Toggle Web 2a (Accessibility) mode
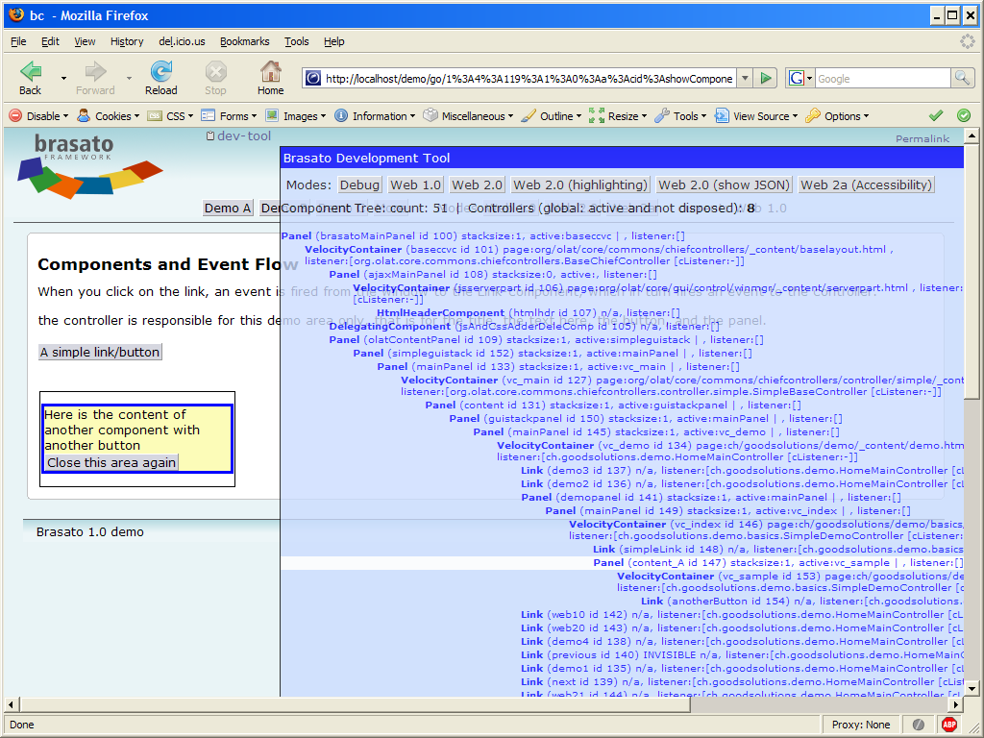Screen dimensions: 984x738 coord(866,184)
